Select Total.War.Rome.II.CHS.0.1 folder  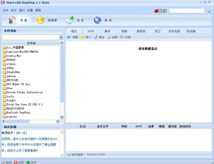pyautogui.click(x=22, y=104)
